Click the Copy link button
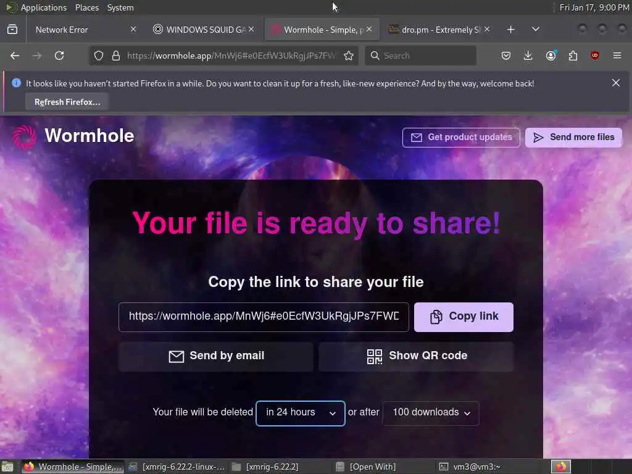632x474 pixels. pyautogui.click(x=464, y=317)
